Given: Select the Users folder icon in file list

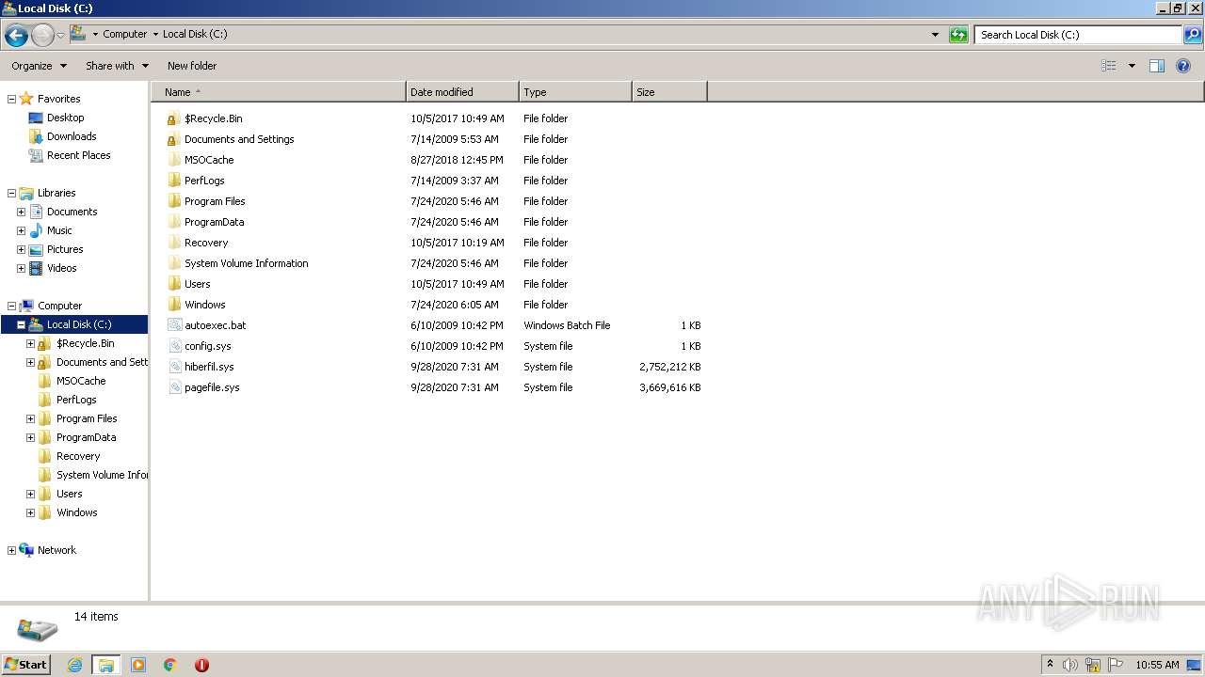Looking at the screenshot, I should coord(173,284).
